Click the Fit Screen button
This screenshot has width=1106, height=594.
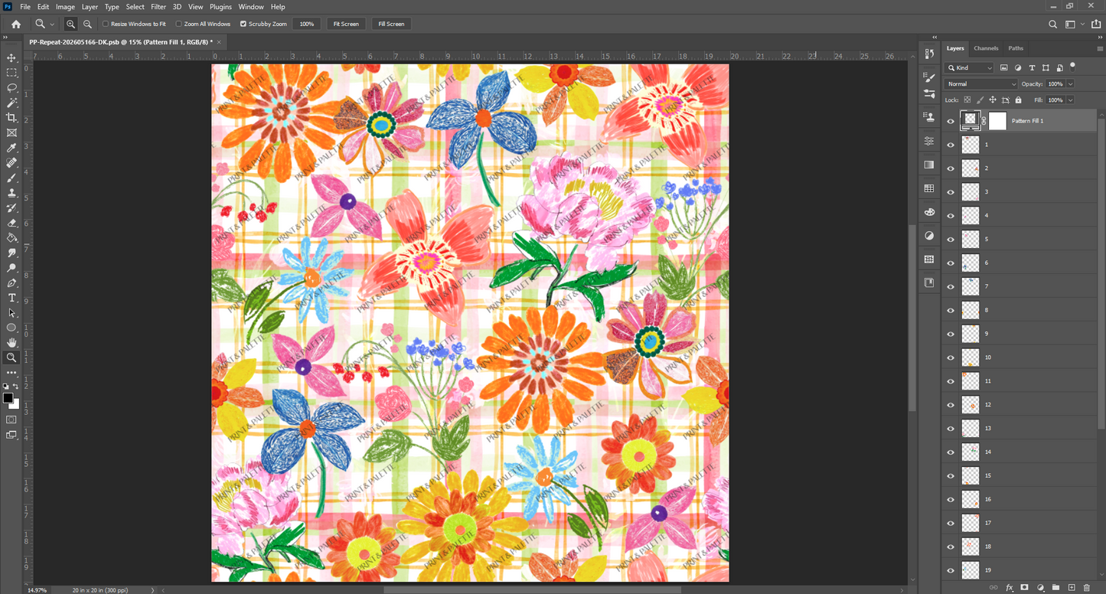(x=346, y=24)
